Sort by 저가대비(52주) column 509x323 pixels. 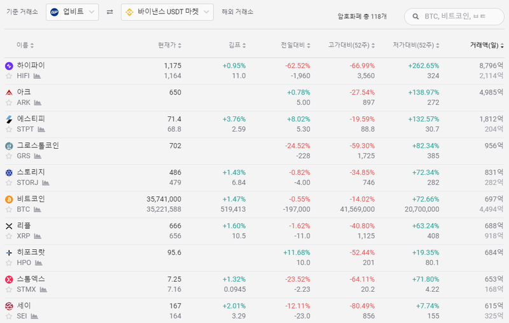[x=416, y=45]
